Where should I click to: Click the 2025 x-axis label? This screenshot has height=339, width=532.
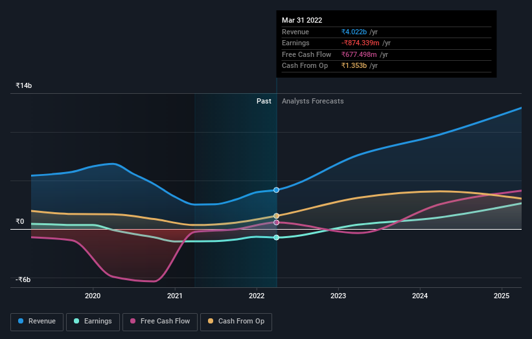(x=502, y=296)
